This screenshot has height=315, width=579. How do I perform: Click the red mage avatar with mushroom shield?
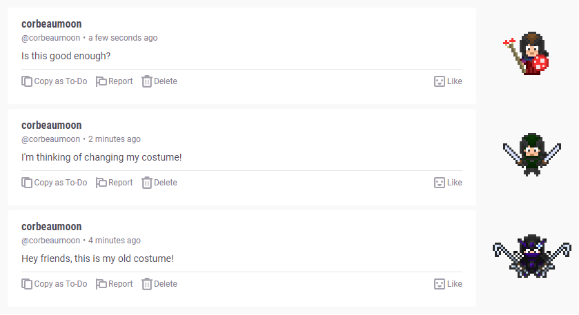[x=528, y=53]
